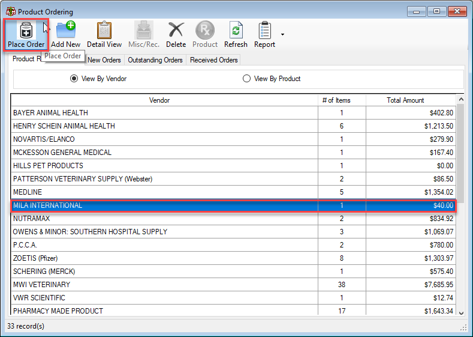The height and width of the screenshot is (337, 473).
Task: Maximize the Product Ordering window
Action: point(436,11)
